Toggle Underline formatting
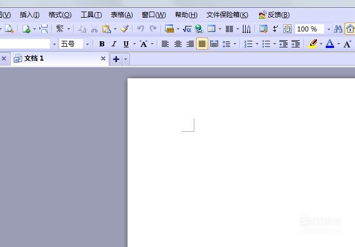Screen dimensions: 355x247 (x=126, y=44)
